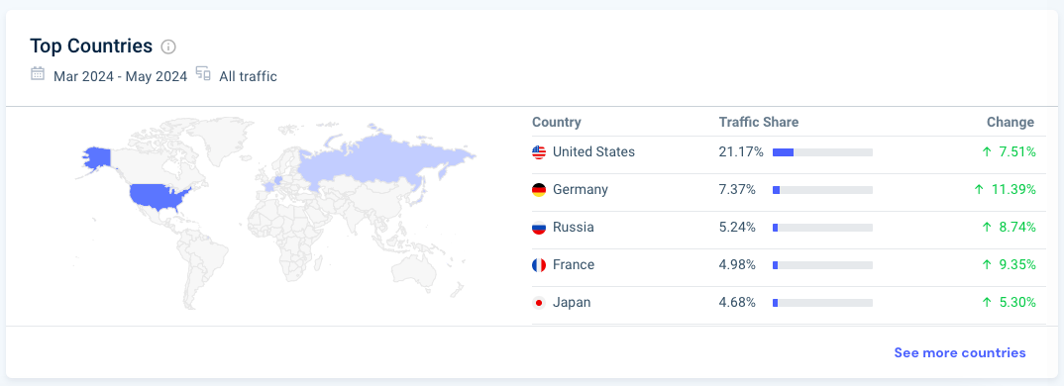Click the France flag icon
The width and height of the screenshot is (1064, 386).
[x=539, y=265]
